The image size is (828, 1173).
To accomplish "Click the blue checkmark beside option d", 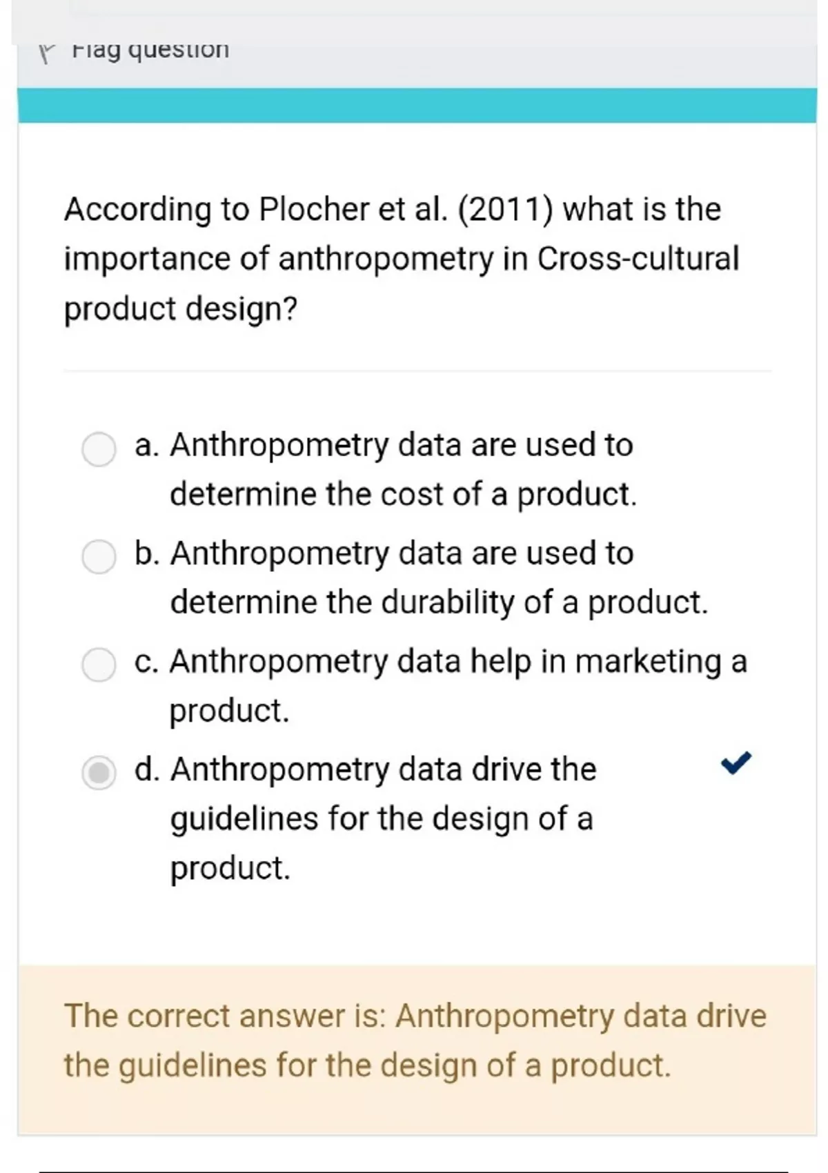I will [x=736, y=762].
